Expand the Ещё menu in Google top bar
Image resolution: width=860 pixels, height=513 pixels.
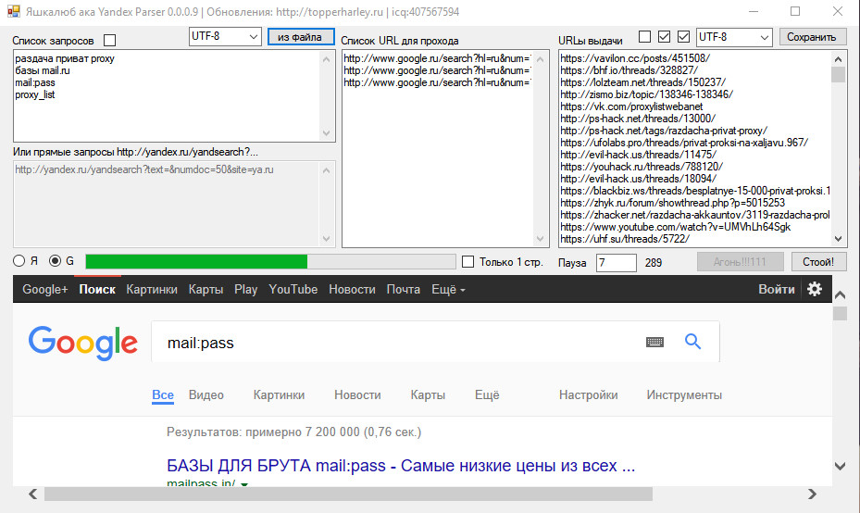point(448,289)
